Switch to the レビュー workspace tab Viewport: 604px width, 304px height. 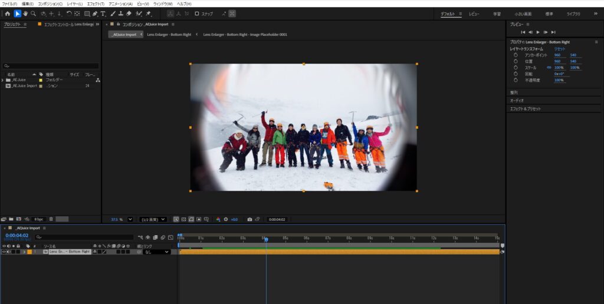click(474, 14)
